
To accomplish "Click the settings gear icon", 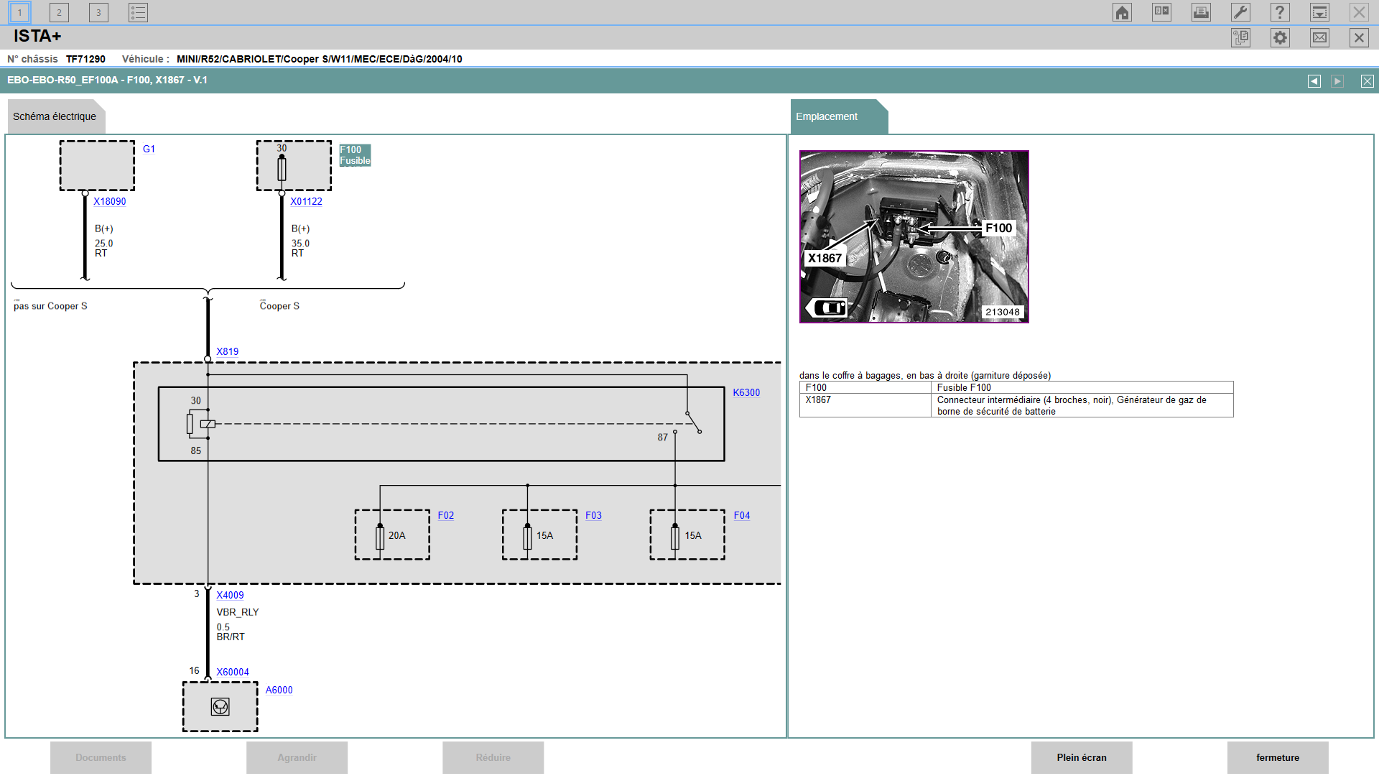I will (x=1280, y=38).
